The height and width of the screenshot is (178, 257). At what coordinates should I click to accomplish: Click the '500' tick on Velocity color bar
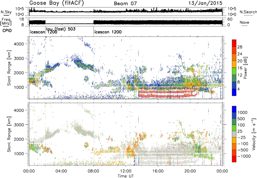[241, 119]
